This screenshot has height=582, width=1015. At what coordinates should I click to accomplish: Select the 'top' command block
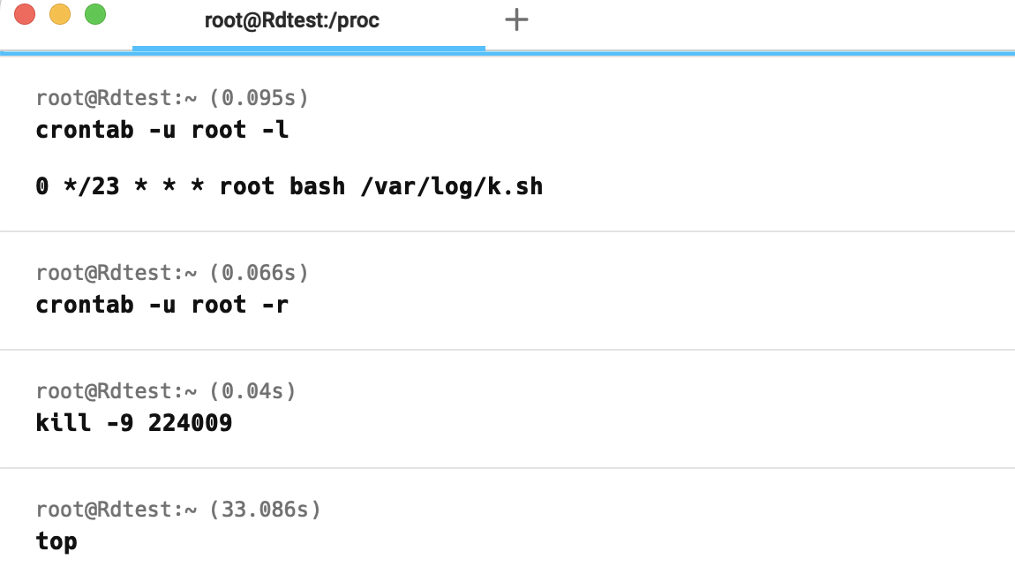point(56,541)
